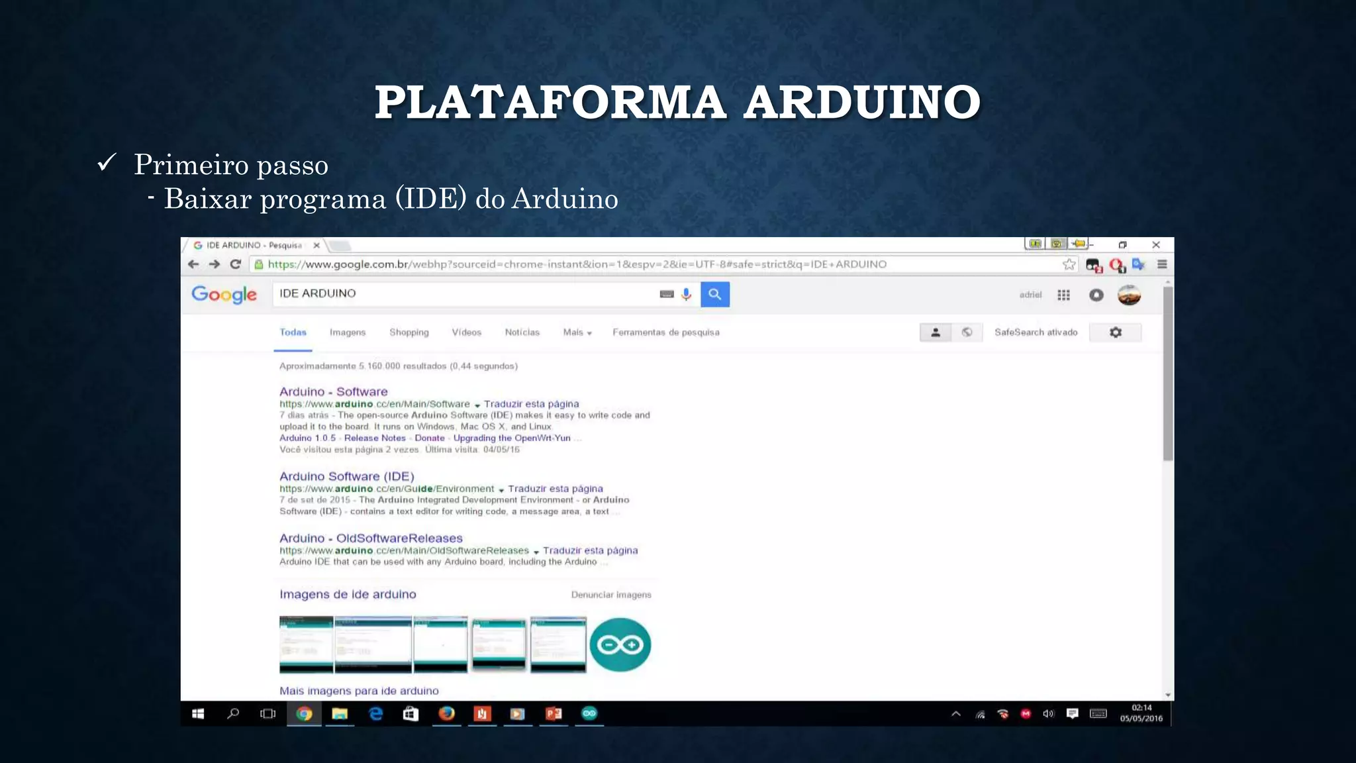Image resolution: width=1356 pixels, height=763 pixels.
Task: Open Arduino IDE from the taskbar
Action: [589, 713]
